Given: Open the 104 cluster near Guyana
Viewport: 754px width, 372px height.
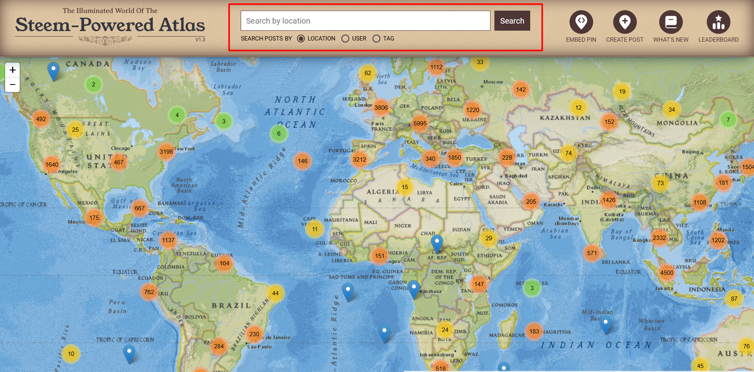Looking at the screenshot, I should click(x=225, y=263).
